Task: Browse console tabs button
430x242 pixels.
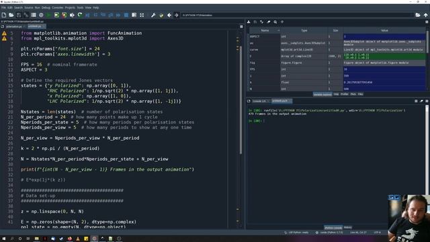Action: 249,101
